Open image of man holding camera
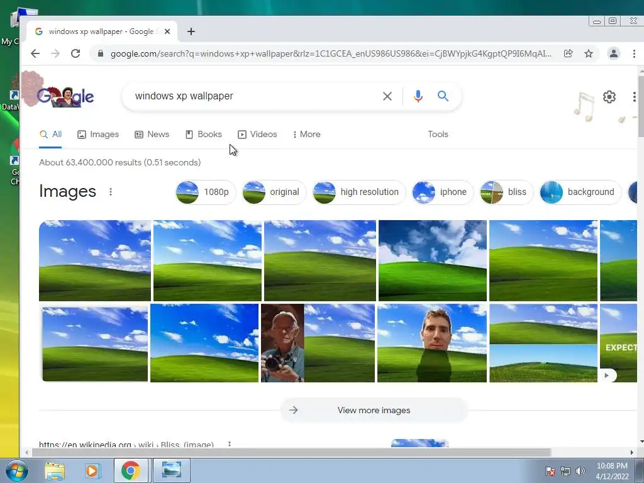The width and height of the screenshot is (644, 483). click(x=318, y=343)
